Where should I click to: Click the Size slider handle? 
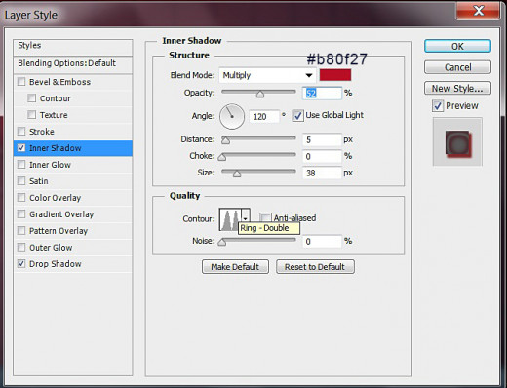[237, 174]
